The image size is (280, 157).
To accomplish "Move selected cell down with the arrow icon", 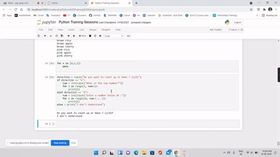I will click(74, 36).
